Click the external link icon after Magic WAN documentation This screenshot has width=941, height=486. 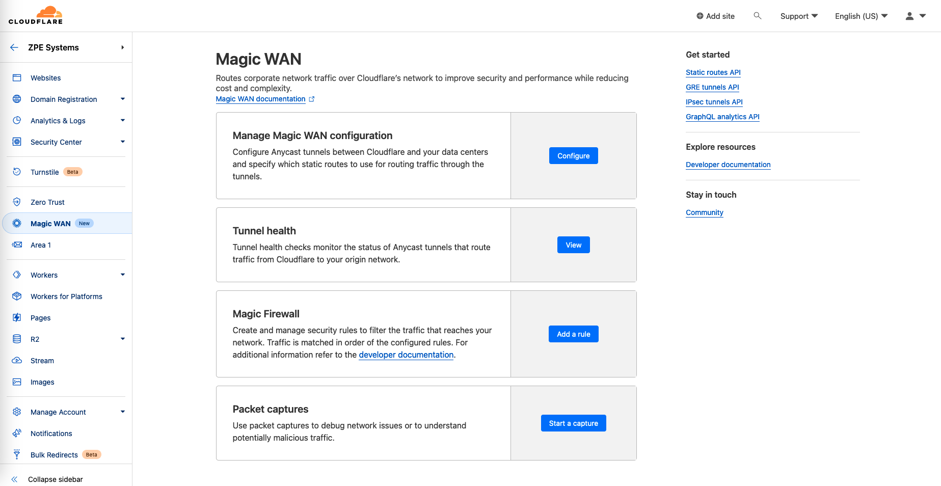[x=312, y=99]
